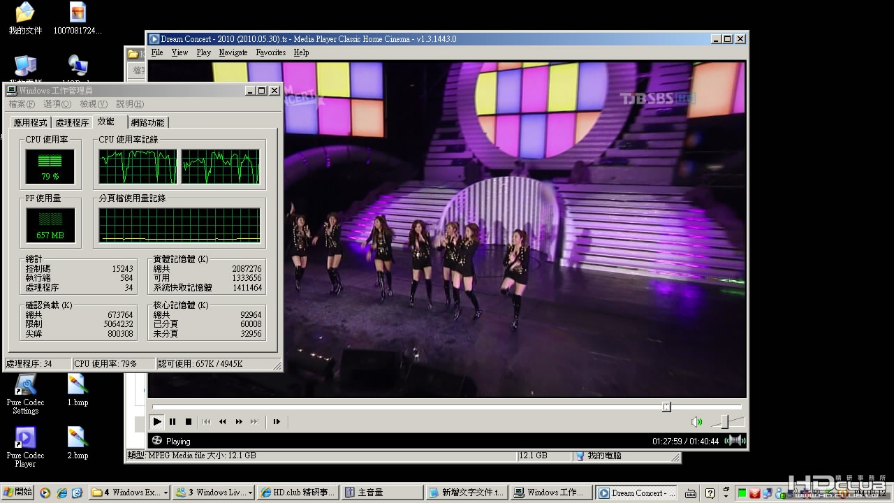Expand the Windows Explorer taskbar group

tap(130, 493)
